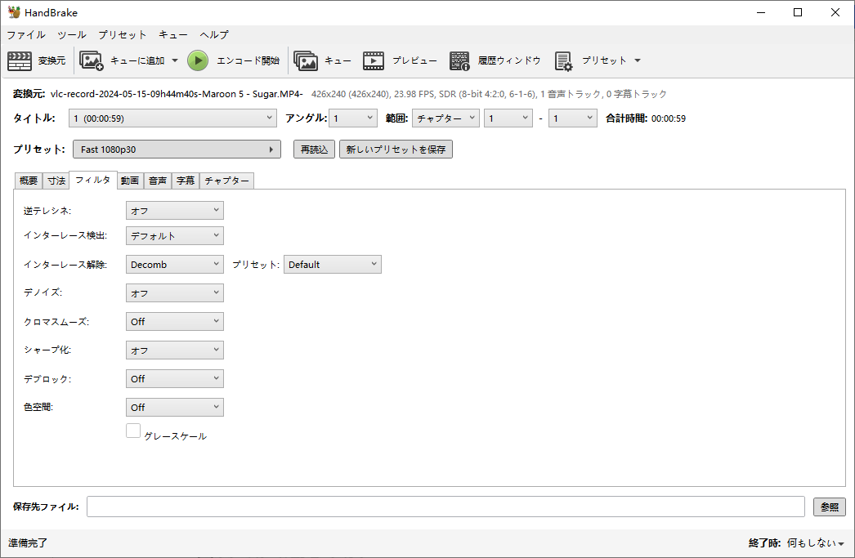Click the 新しいプリセットを保存 button

[x=396, y=150]
